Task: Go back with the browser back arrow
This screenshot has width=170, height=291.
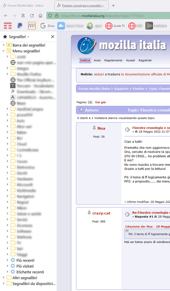Action: point(6,16)
